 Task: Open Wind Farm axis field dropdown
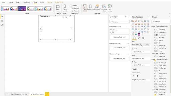pos(147,45)
